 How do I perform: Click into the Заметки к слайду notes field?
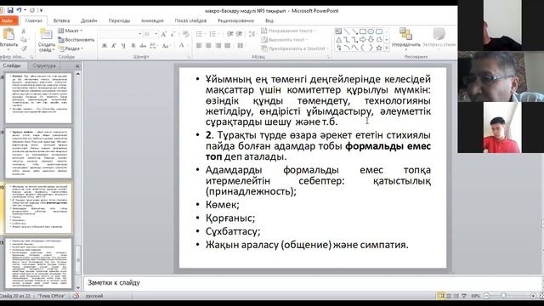pyautogui.click(x=312, y=283)
